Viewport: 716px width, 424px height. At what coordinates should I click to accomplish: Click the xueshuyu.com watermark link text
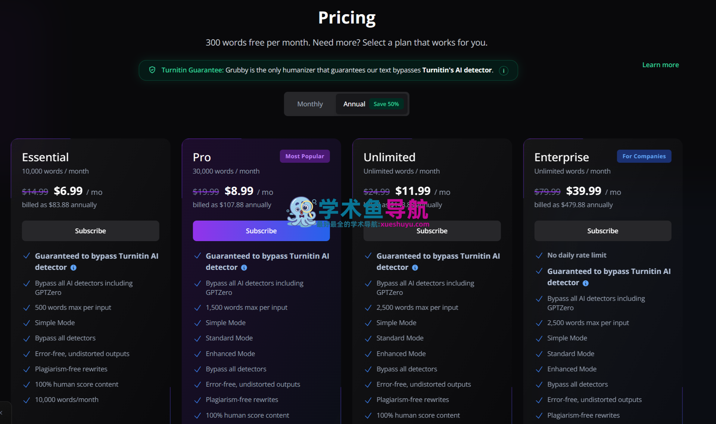tap(405, 224)
